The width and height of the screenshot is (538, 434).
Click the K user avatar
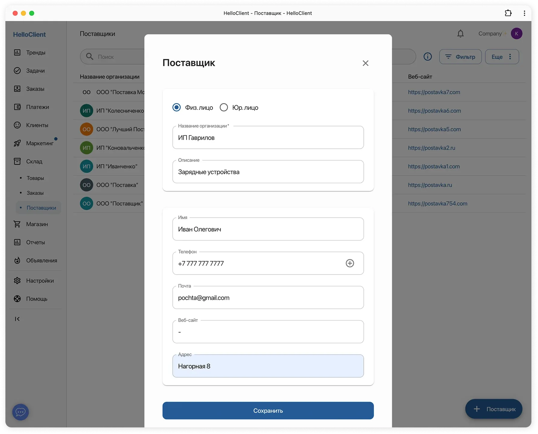tap(516, 34)
